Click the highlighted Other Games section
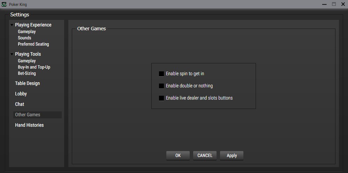This screenshot has height=173, width=348. point(28,115)
